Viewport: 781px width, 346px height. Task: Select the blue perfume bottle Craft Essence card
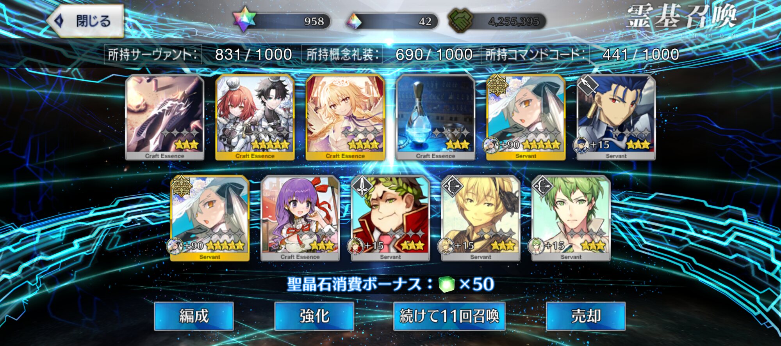tap(435, 117)
